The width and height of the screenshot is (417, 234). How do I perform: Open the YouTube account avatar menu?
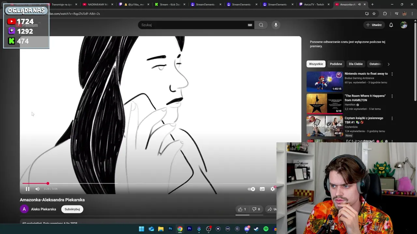point(404,25)
